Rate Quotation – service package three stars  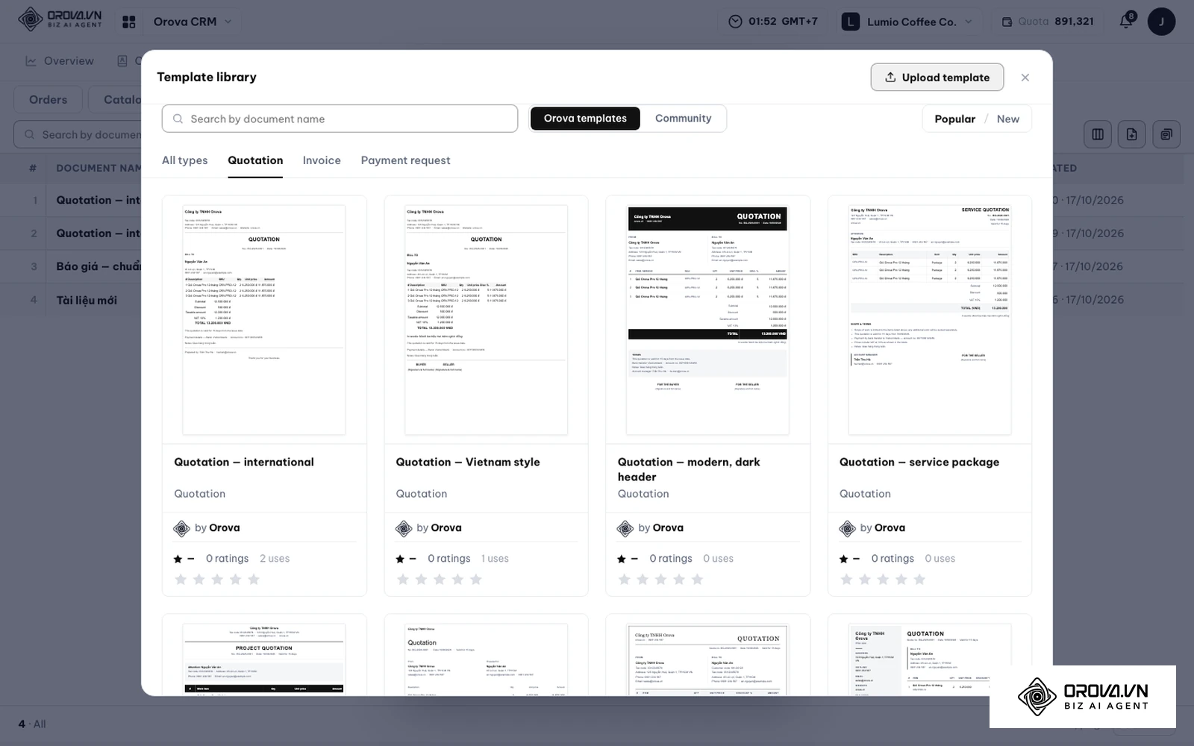click(x=883, y=580)
